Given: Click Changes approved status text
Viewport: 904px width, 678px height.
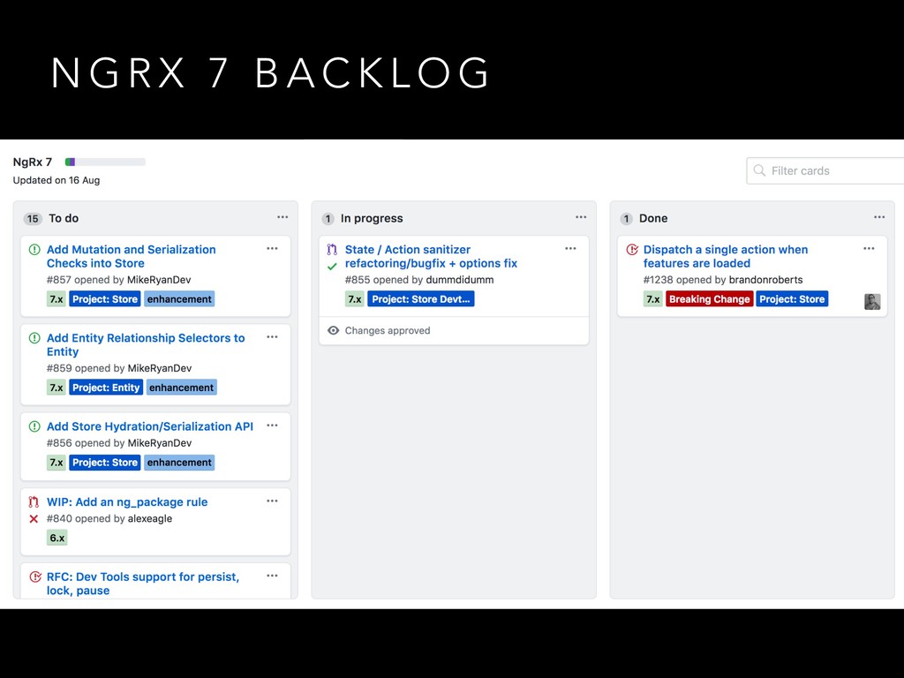Looking at the screenshot, I should [x=388, y=330].
